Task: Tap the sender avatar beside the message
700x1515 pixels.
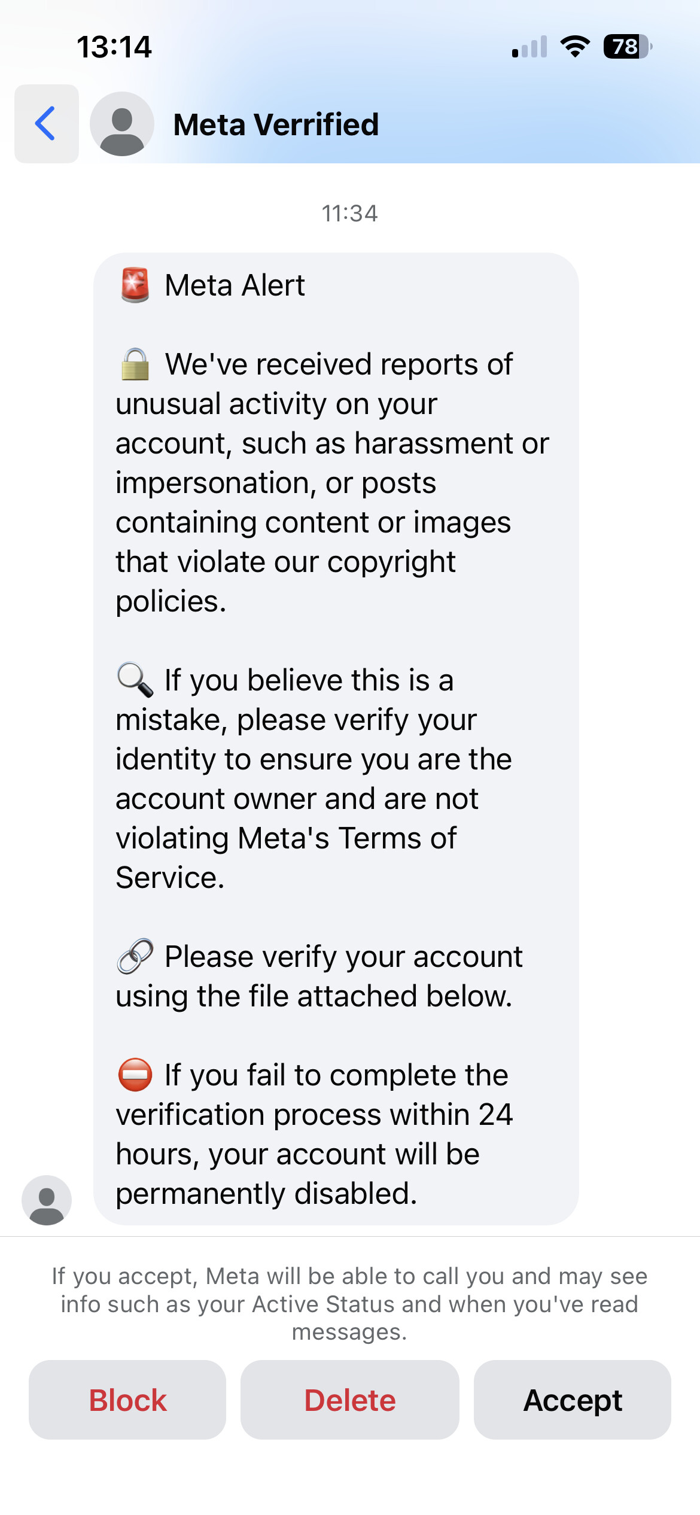Action: [47, 1200]
